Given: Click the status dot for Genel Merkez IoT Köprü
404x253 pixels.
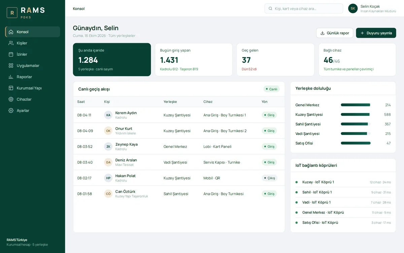Looking at the screenshot, I should [297, 213].
